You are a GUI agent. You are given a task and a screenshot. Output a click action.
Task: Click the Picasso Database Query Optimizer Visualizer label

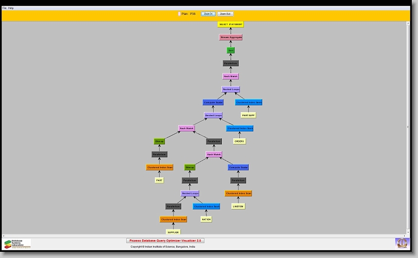(165, 241)
